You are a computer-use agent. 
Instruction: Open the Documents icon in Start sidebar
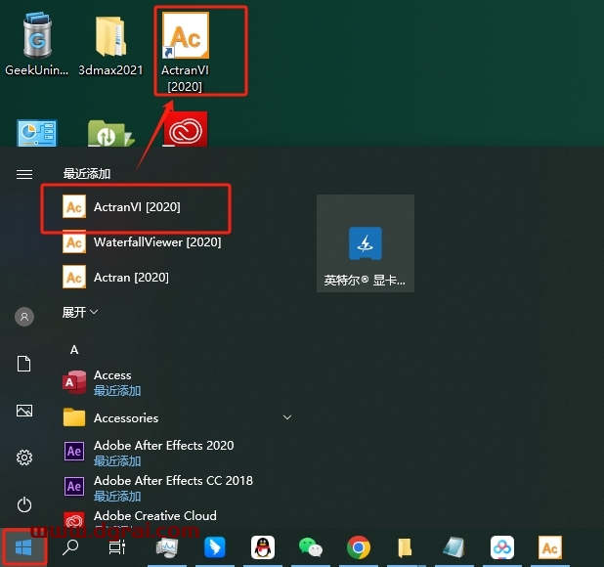(24, 364)
